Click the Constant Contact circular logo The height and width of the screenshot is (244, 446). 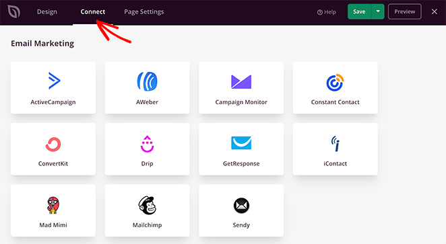[335, 82]
